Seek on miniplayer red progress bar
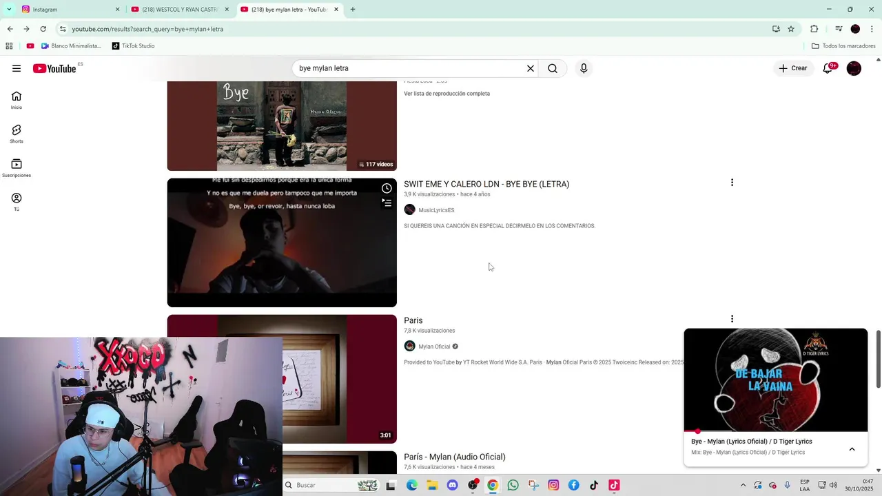The width and height of the screenshot is (882, 496). (x=775, y=431)
